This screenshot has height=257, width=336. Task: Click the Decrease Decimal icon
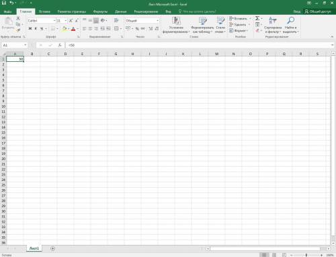pos(157,29)
